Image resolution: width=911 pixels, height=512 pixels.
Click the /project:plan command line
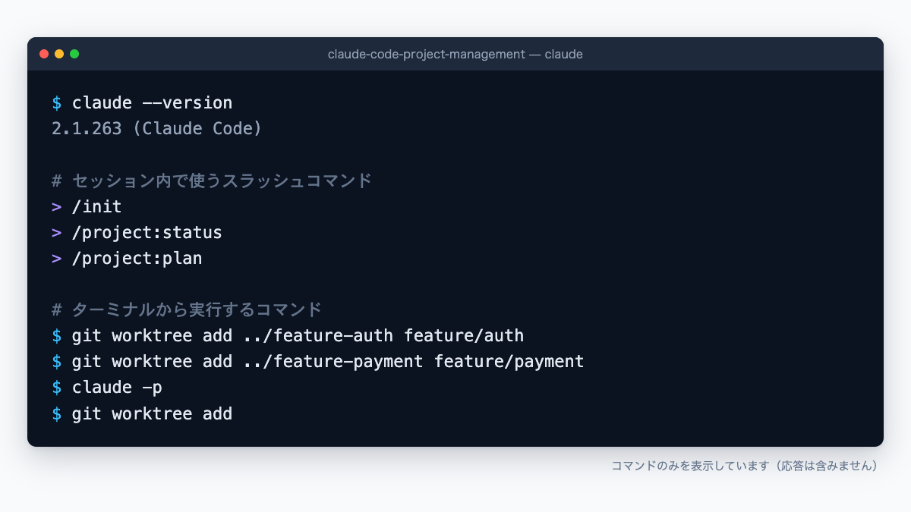(x=127, y=258)
